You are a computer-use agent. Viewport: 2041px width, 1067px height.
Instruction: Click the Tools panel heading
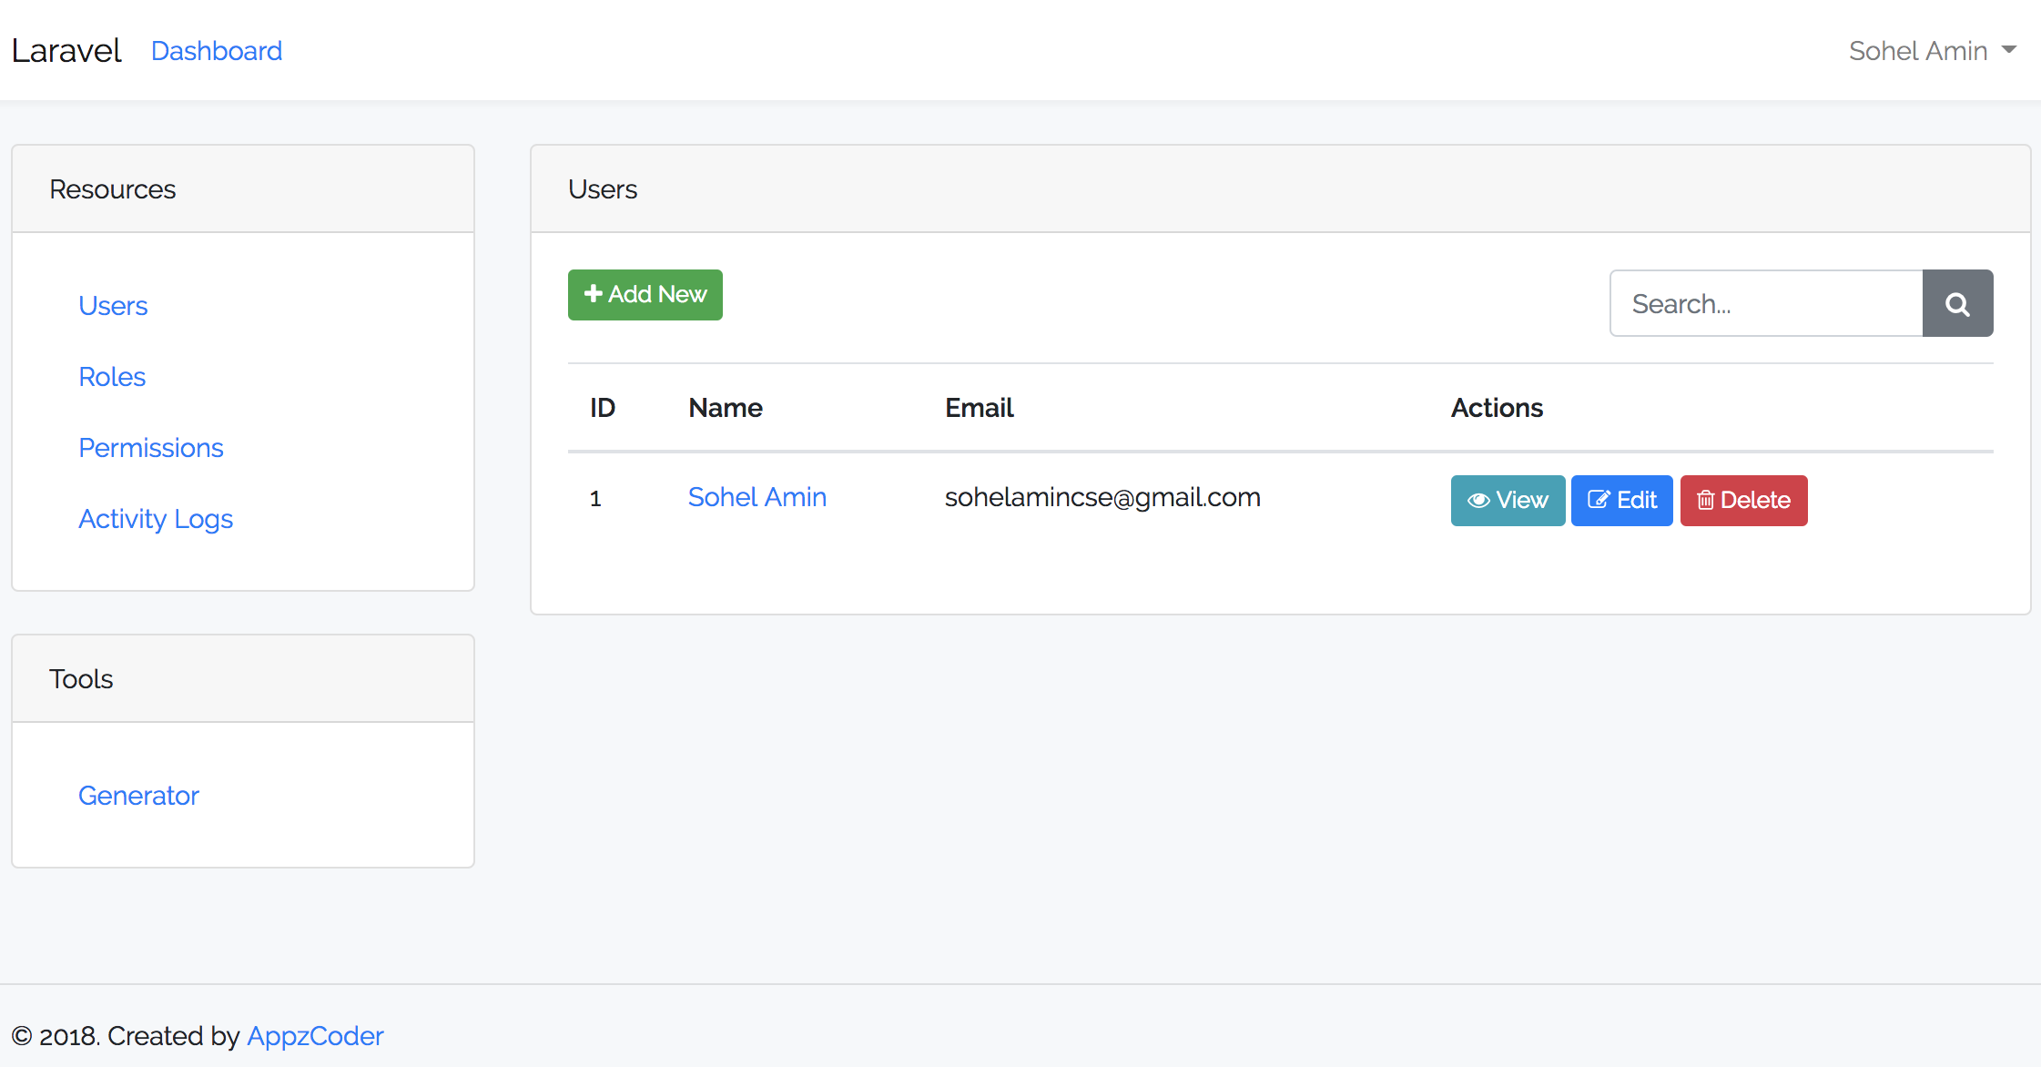coord(81,679)
